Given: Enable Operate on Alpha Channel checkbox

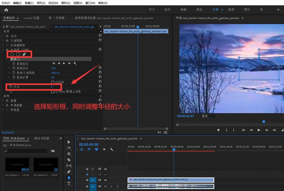Looking at the screenshot, I should 53,92.
